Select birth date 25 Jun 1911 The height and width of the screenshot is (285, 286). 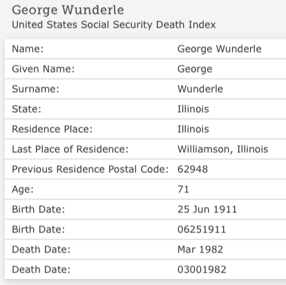tap(207, 210)
